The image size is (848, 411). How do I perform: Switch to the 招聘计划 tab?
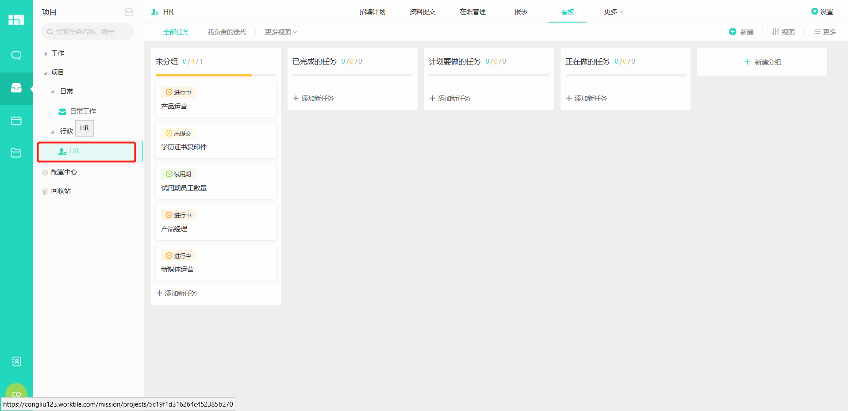click(372, 12)
